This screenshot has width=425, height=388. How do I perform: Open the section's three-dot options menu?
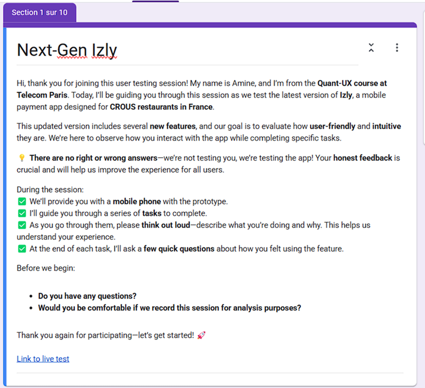pyautogui.click(x=397, y=48)
